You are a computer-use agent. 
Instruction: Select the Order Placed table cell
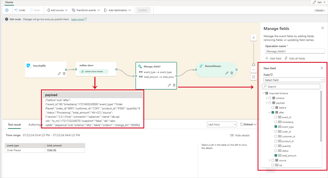coord(25,150)
